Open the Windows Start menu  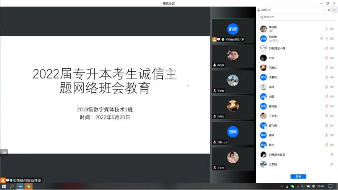[3, 187]
